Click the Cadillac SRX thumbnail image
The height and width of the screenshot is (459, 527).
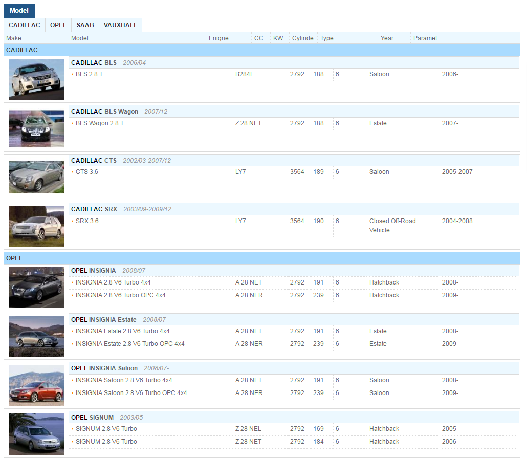[x=36, y=226]
